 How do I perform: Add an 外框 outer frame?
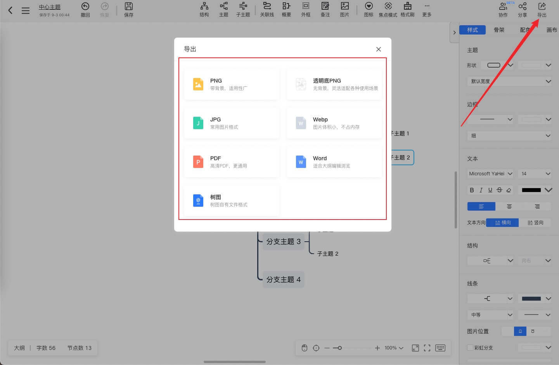click(306, 9)
